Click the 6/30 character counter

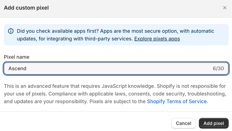coord(218,69)
